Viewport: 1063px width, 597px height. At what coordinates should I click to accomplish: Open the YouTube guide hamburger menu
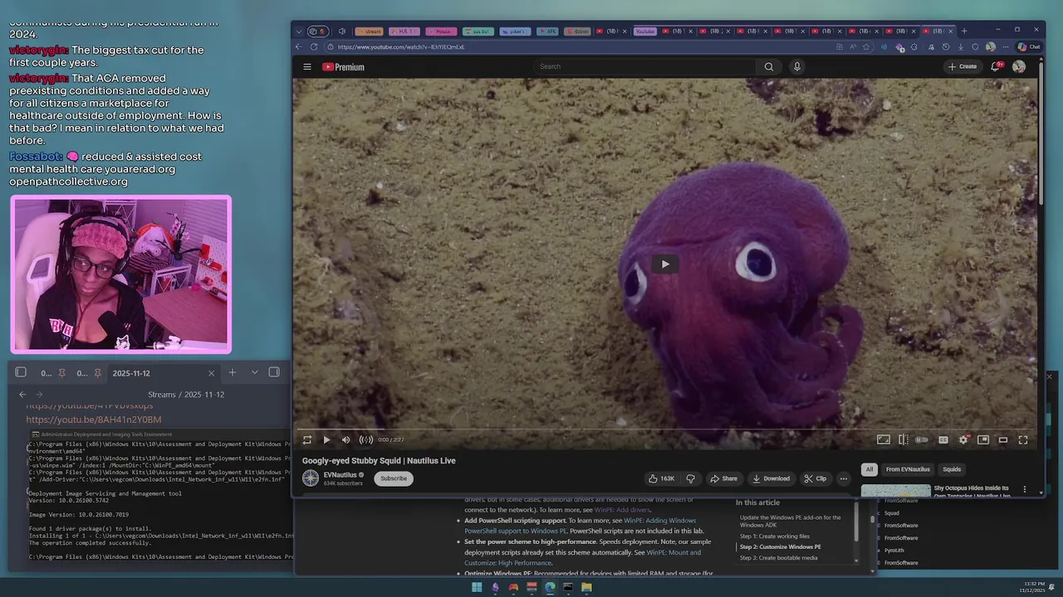tap(307, 66)
